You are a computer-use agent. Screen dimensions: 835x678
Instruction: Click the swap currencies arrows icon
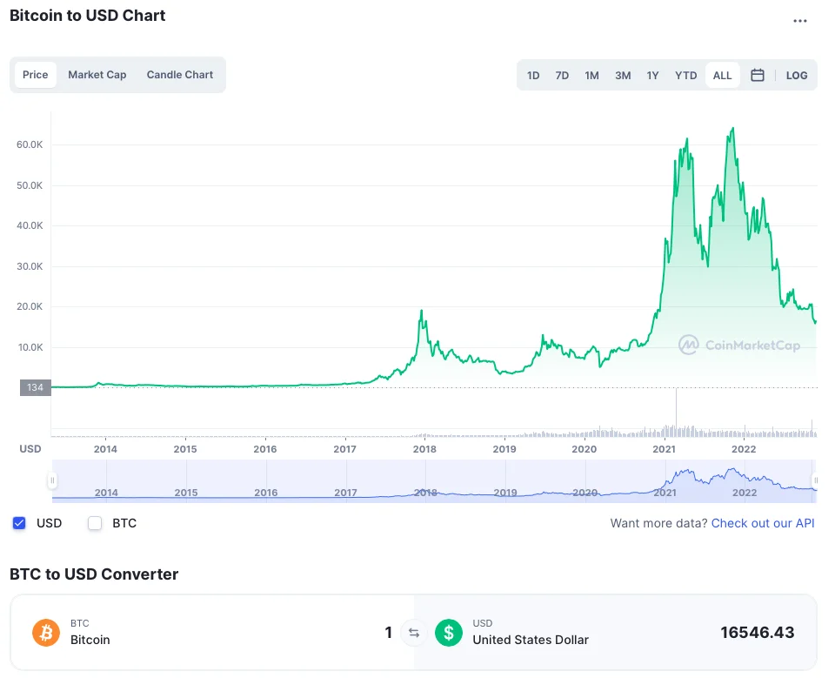[414, 633]
